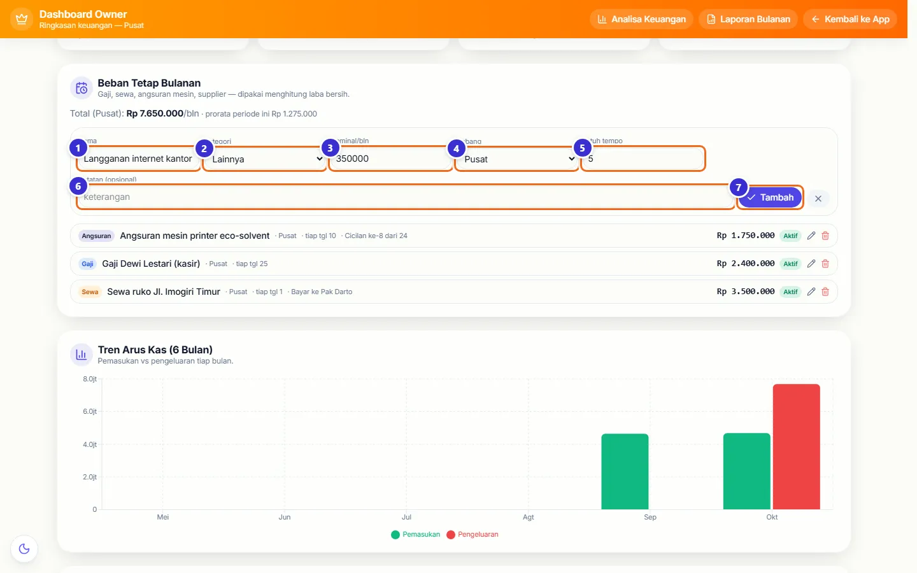Click the total Rp 7.650.000 value

click(155, 113)
